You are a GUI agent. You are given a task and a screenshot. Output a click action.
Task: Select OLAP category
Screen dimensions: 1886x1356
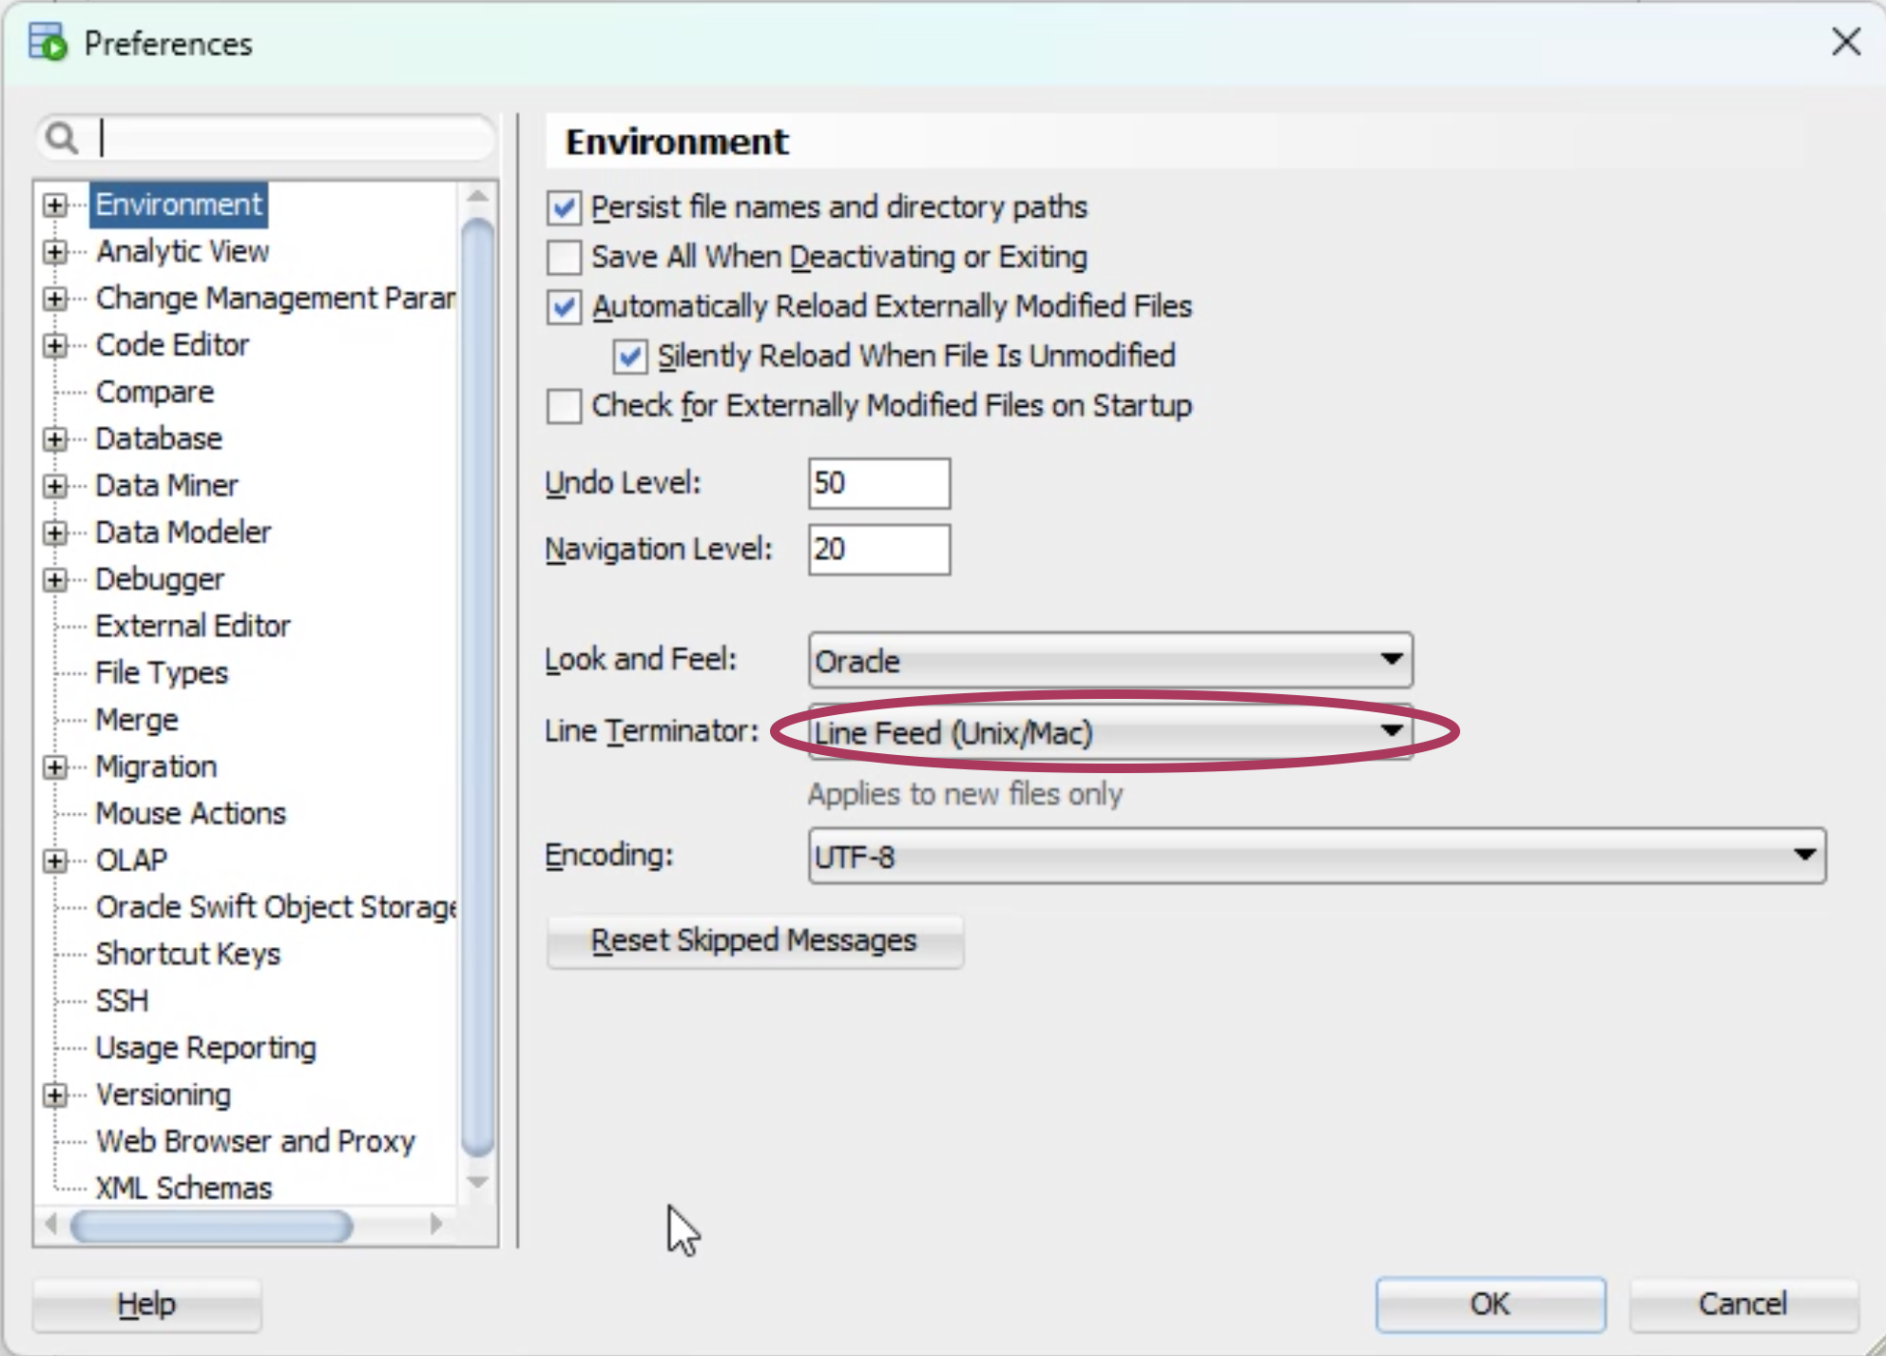coord(131,861)
